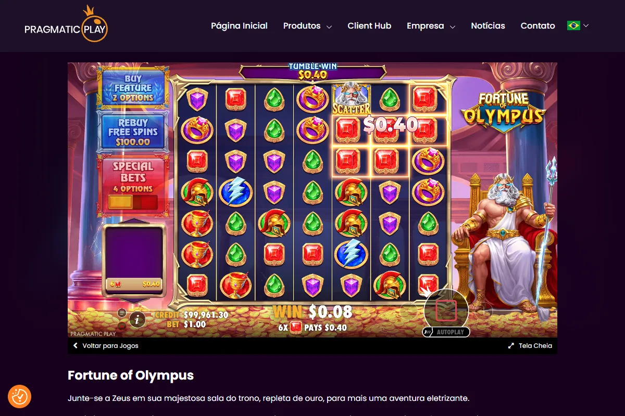Screen dimensions: 625x416
Task: Select the Contato menu link
Action: tap(537, 25)
